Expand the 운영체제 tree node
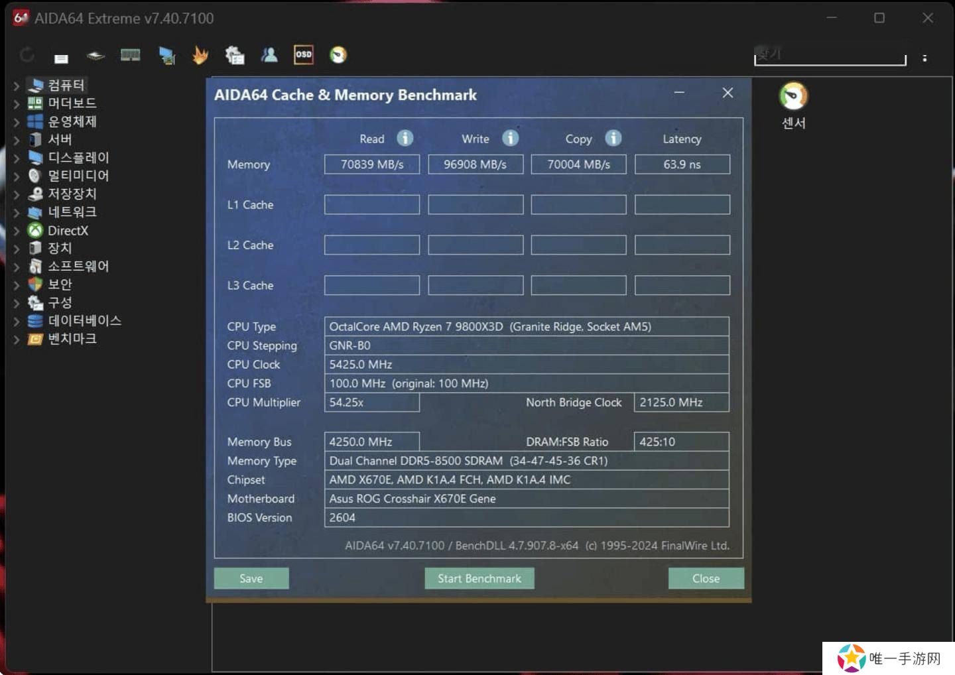 17,122
